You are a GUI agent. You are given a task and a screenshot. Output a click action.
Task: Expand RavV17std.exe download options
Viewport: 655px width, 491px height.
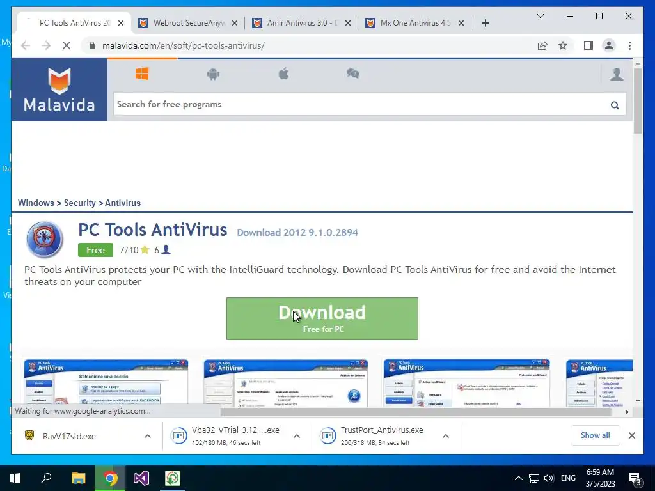[x=148, y=436]
